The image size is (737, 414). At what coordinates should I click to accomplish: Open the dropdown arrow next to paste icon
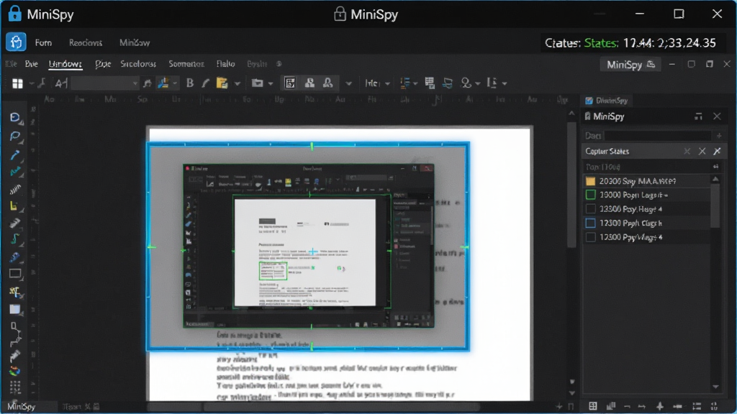coord(238,83)
